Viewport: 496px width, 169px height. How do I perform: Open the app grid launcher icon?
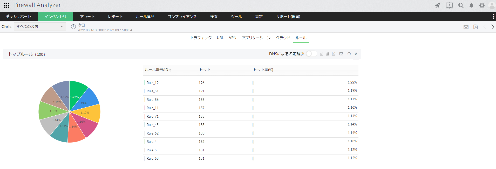click(6, 5)
